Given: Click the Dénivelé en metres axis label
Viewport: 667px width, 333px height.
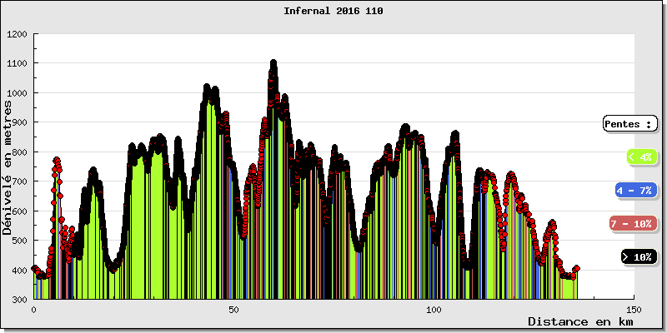Looking at the screenshot, I should pyautogui.click(x=8, y=166).
